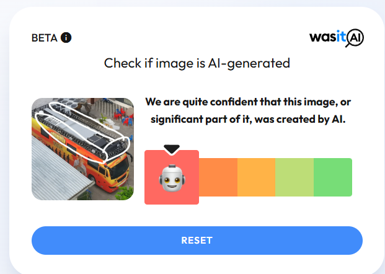385x274 pixels.
Task: Click the robot face emoji
Action: tap(172, 179)
